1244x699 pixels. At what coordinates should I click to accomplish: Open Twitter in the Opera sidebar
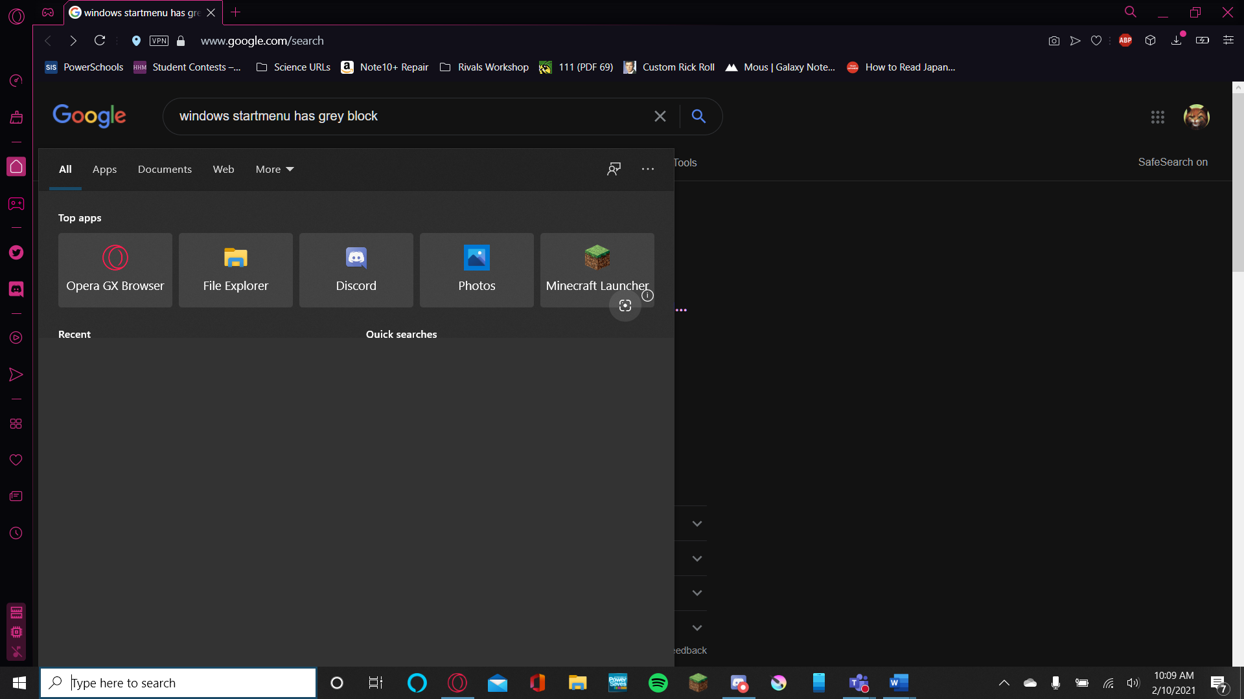coord(16,252)
